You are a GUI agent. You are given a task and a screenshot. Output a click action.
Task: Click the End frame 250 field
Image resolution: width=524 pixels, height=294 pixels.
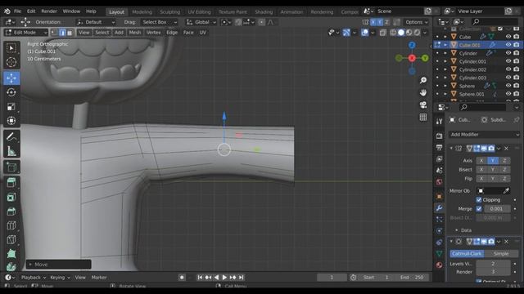tap(412, 278)
